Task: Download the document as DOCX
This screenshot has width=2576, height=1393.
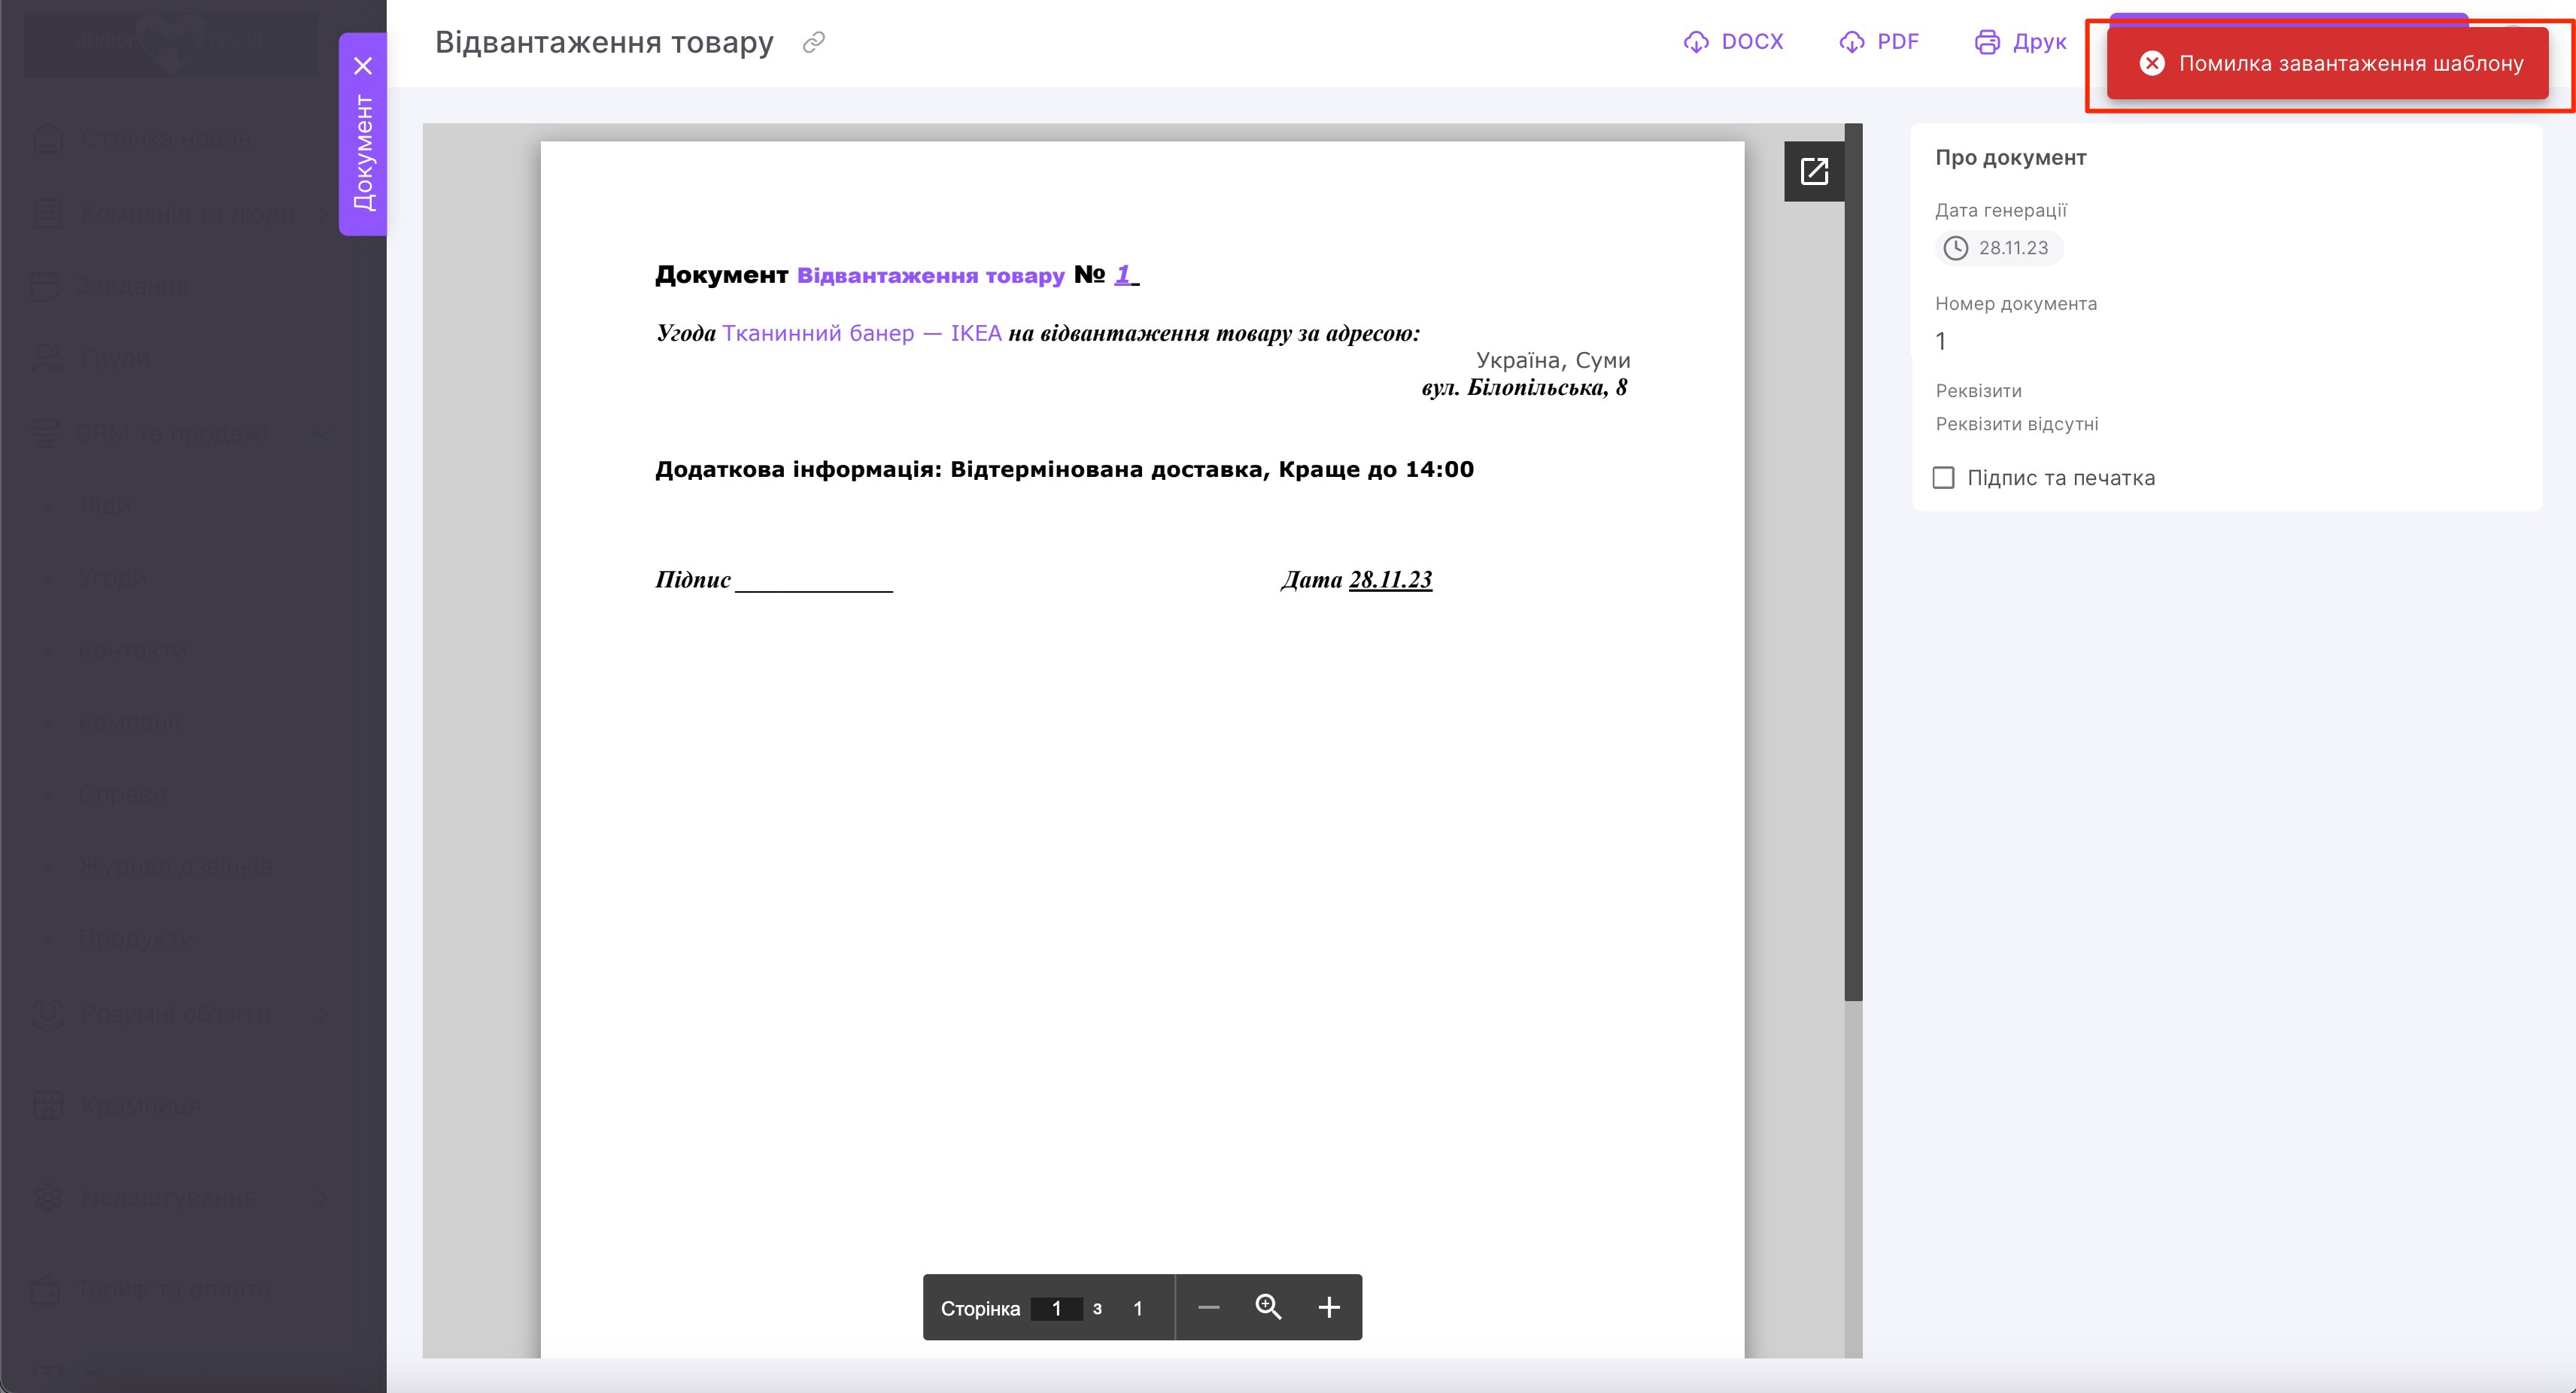Action: [1733, 42]
